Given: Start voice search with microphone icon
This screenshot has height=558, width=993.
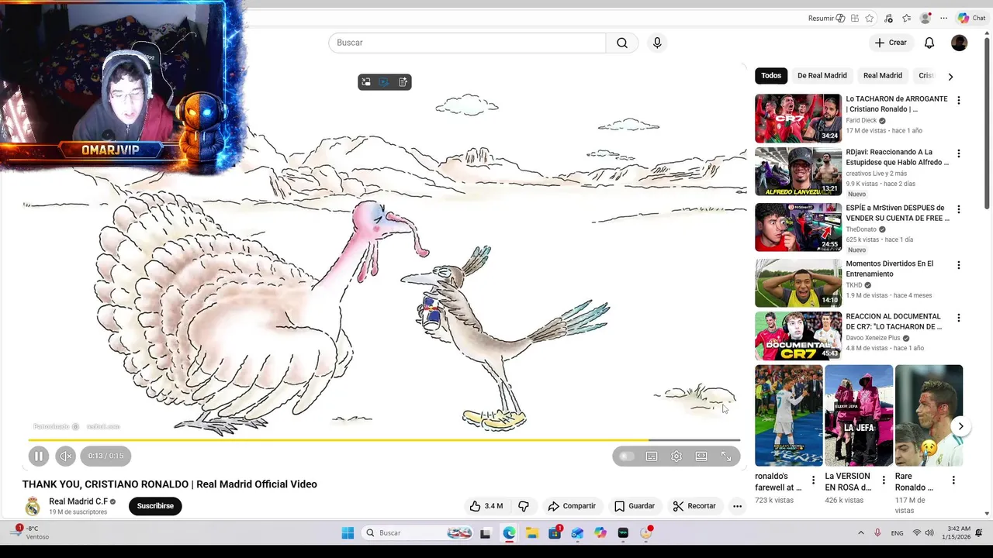Looking at the screenshot, I should [x=657, y=43].
